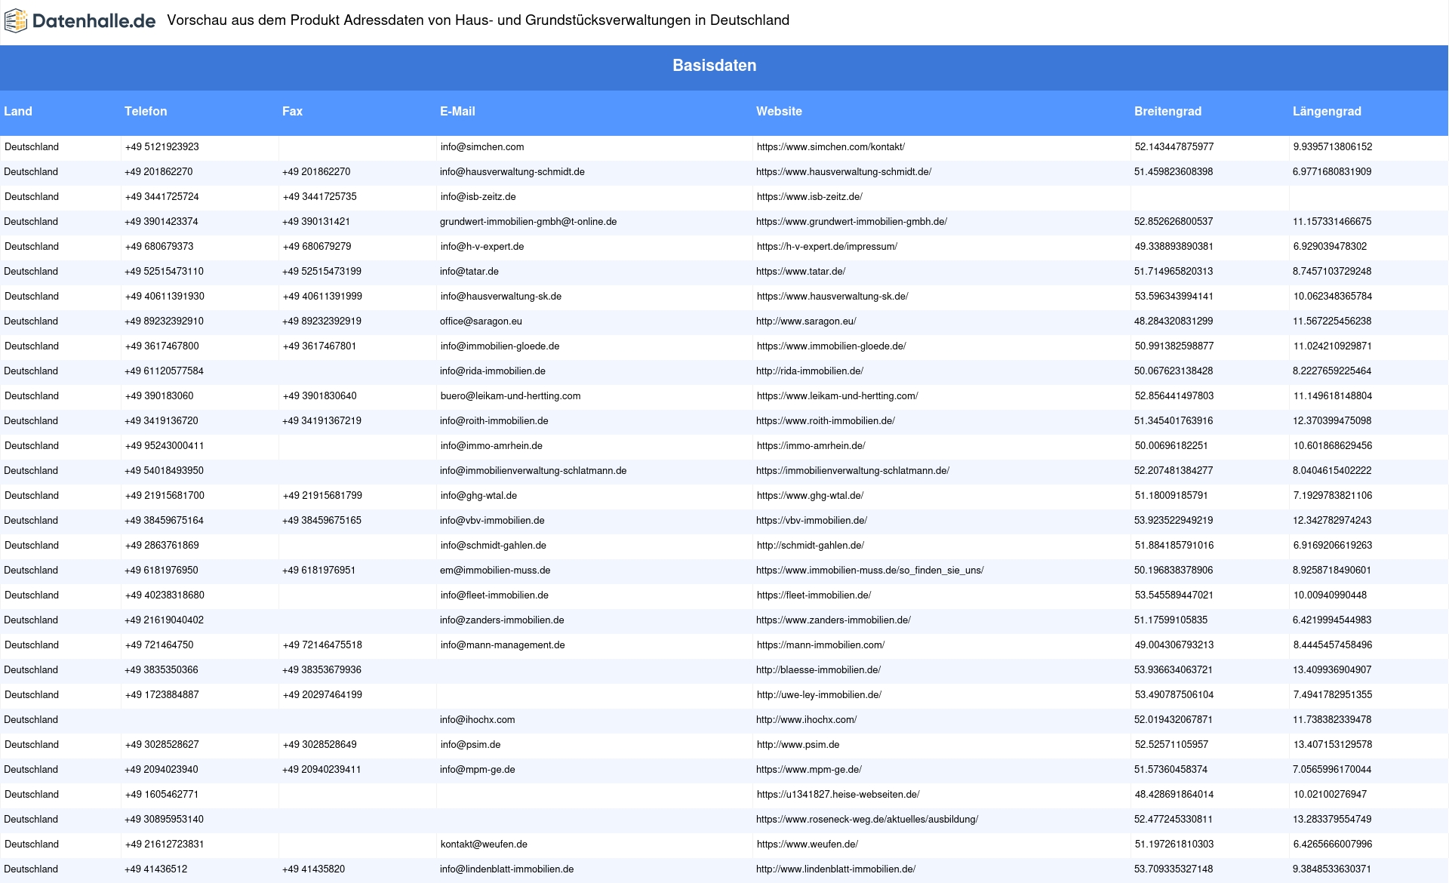1449x883 pixels.
Task: Click the Land column header
Action: click(18, 111)
